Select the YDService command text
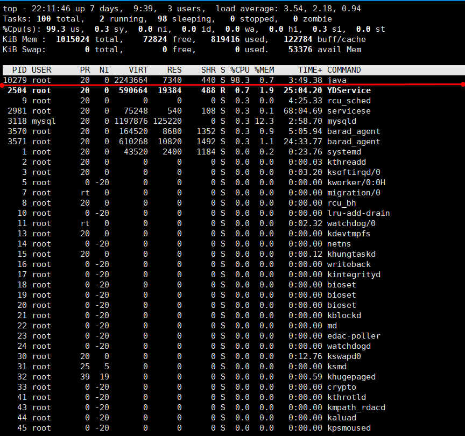 point(349,90)
